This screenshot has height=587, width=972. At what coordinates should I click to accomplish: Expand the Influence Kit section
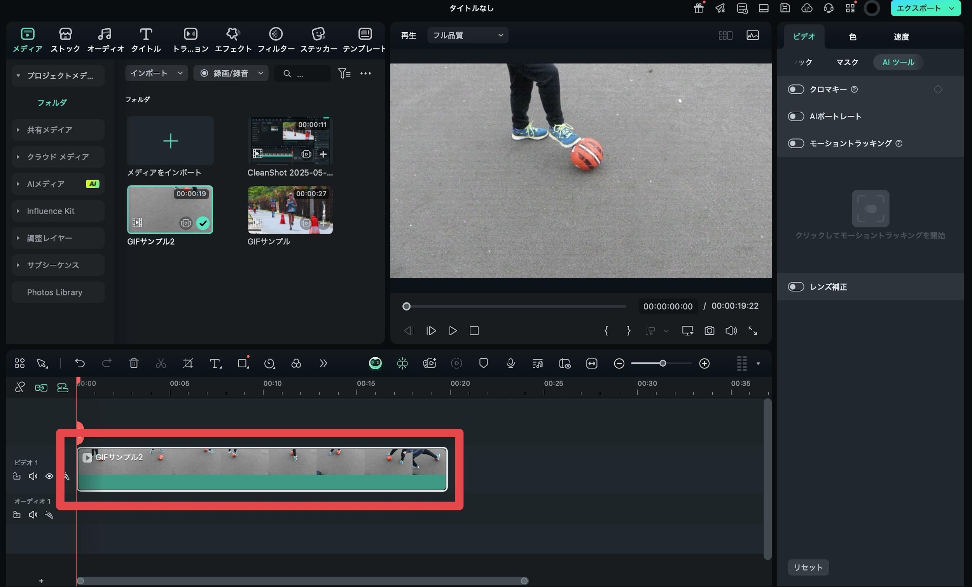18,211
